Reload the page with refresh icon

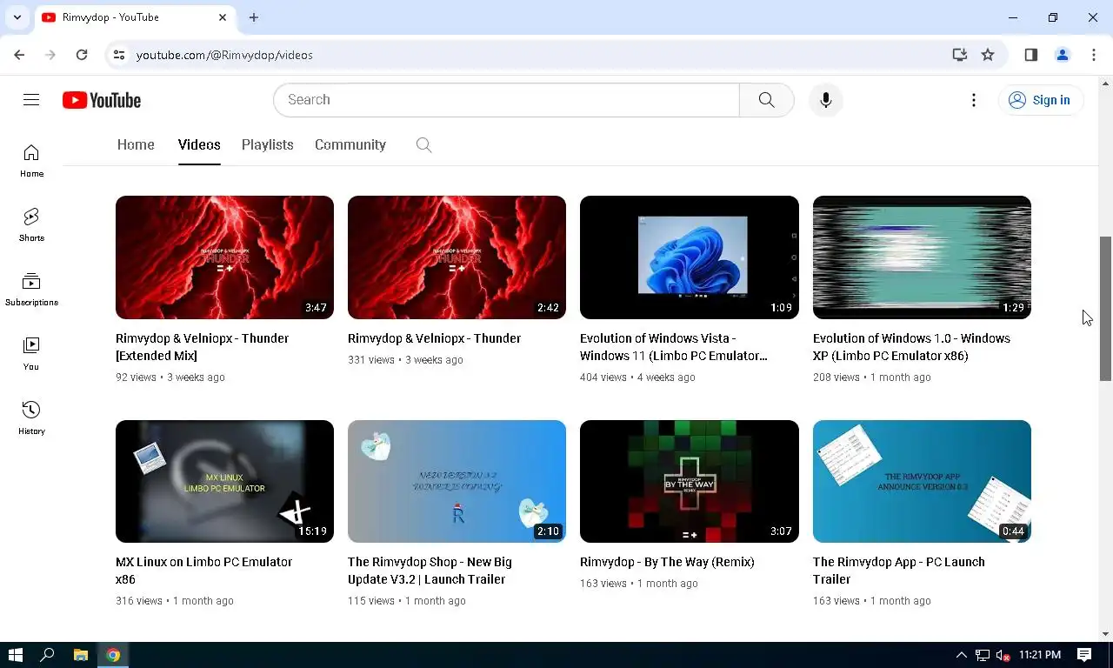[x=82, y=55]
